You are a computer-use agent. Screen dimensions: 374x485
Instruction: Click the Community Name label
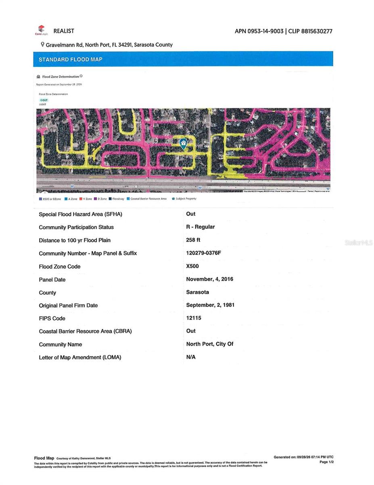point(60,344)
